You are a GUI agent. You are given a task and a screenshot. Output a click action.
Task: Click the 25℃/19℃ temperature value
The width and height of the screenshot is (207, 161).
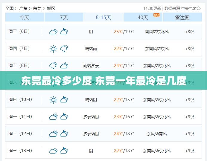pyautogui.click(x=124, y=32)
